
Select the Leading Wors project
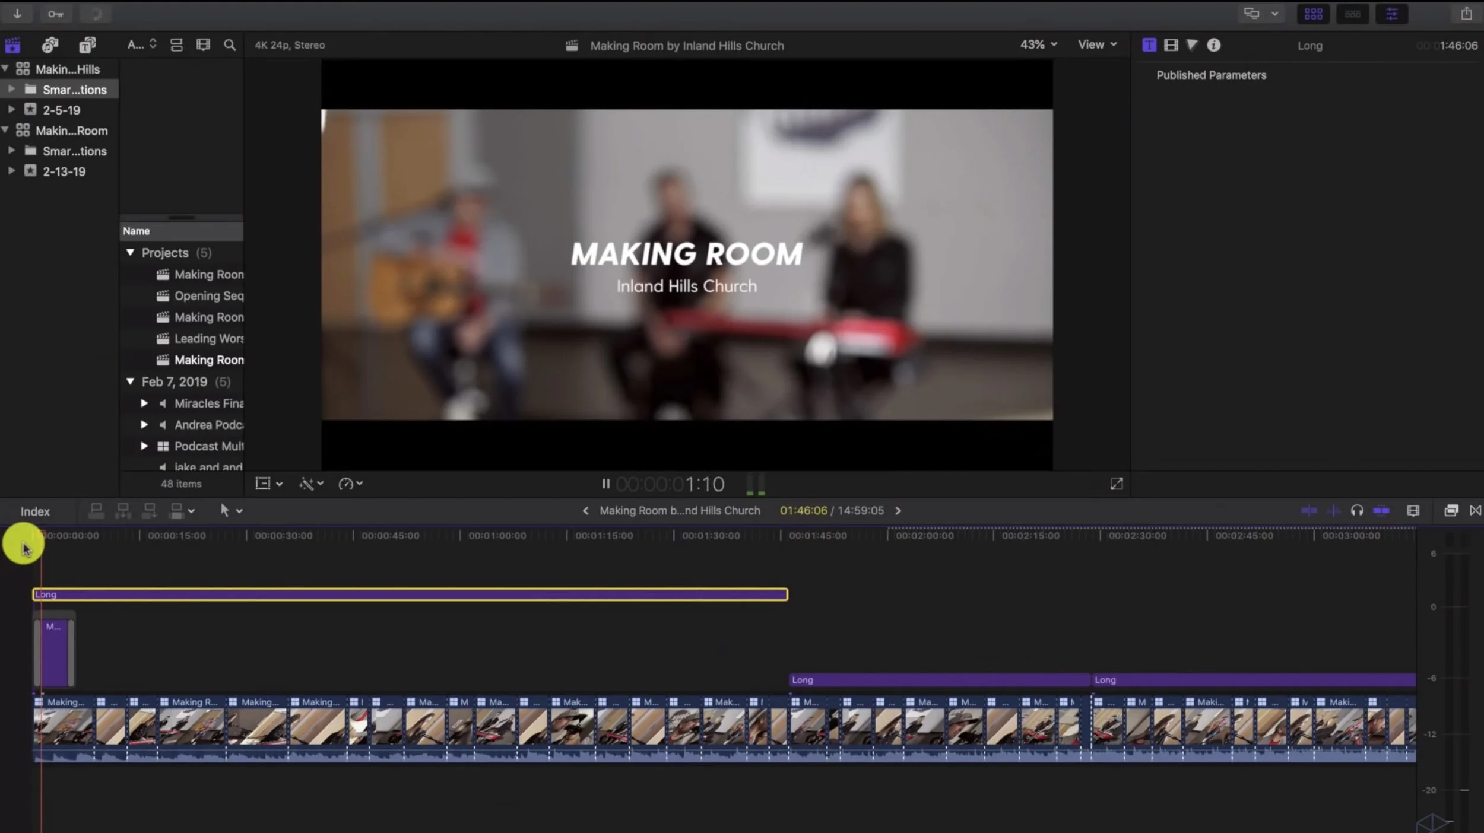click(201, 339)
